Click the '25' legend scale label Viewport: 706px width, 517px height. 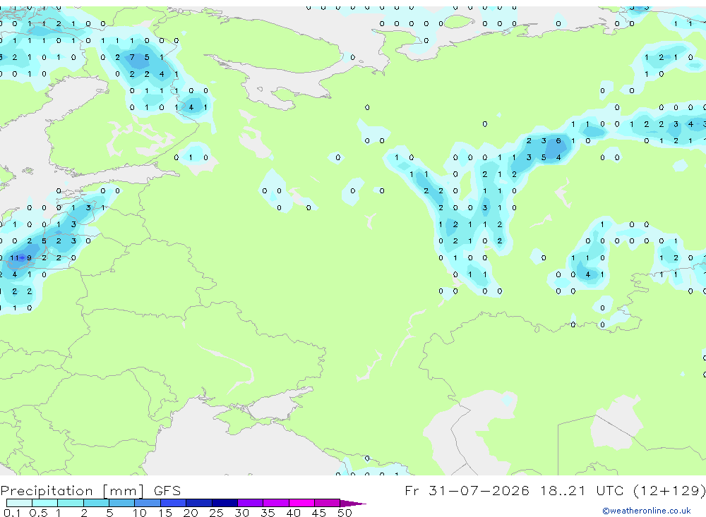216,513
